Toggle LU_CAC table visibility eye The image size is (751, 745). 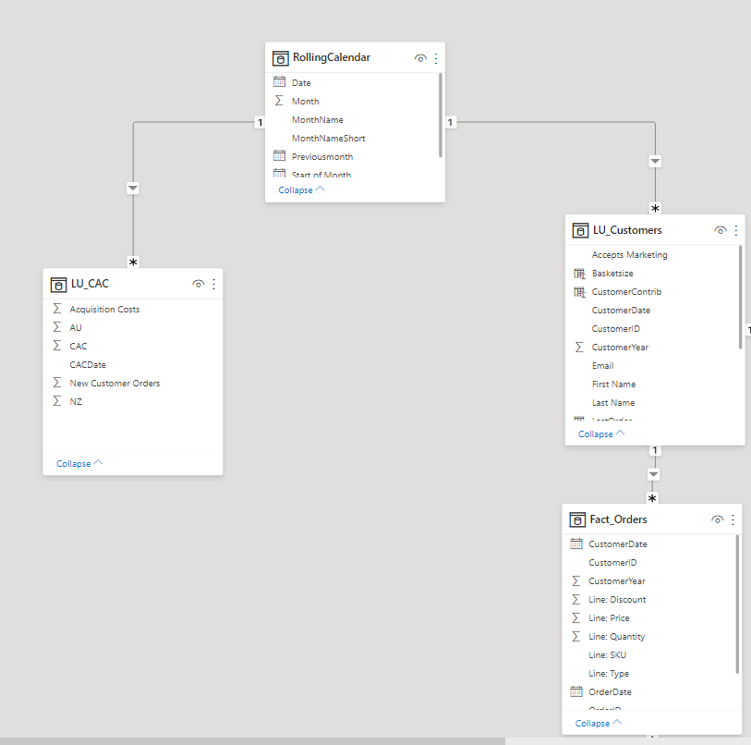point(199,285)
